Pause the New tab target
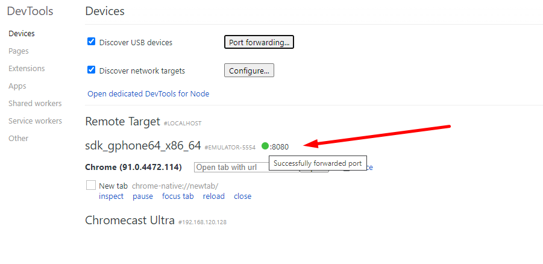543x264 pixels. tap(143, 196)
